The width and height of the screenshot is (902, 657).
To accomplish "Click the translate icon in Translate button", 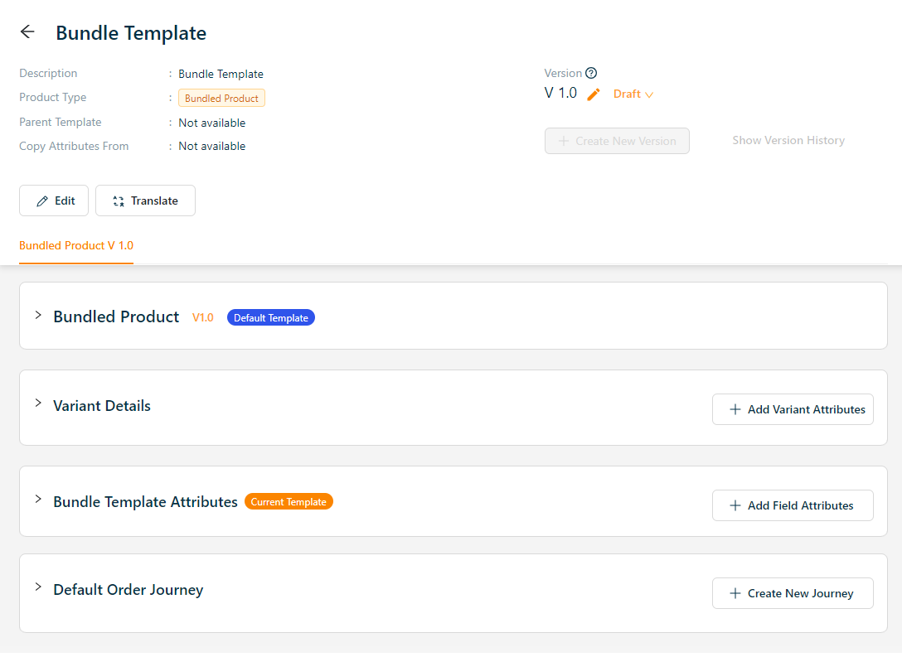I will click(119, 201).
